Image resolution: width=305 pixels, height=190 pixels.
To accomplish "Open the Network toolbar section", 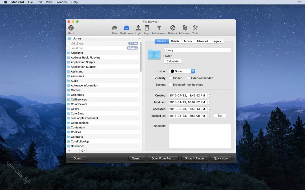I will tap(173, 30).
